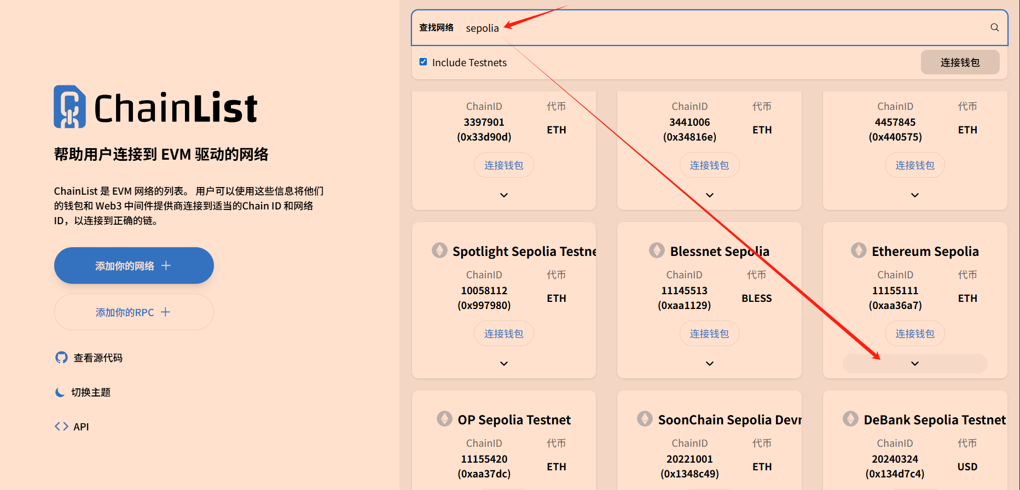Expand the Ethereum Sepolia card details
The image size is (1020, 490).
[915, 364]
